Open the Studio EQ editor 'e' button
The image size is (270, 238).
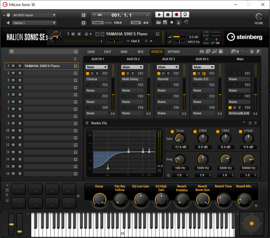204,74
